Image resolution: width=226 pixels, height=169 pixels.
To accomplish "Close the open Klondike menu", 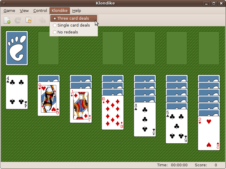I will point(60,11).
